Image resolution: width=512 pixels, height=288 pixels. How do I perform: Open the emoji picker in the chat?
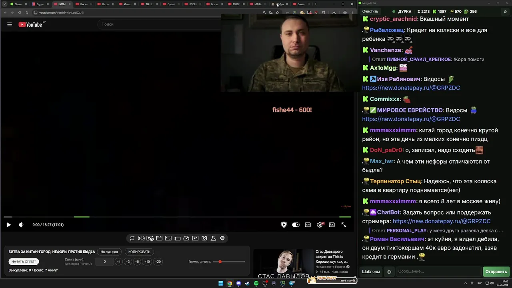[389, 272]
